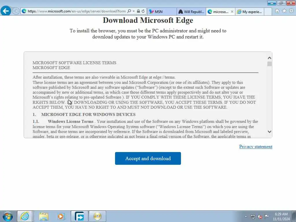Select the microso... tab
This screenshot has width=296, height=222.
click(218, 12)
